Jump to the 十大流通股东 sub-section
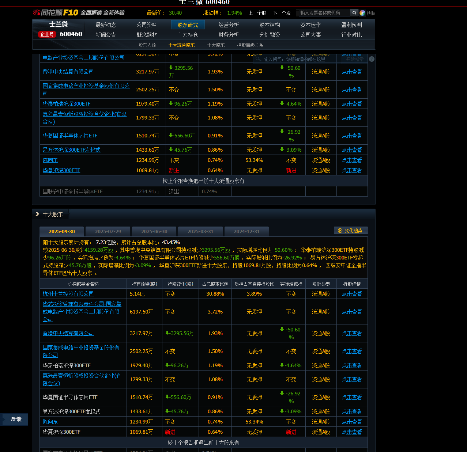The width and height of the screenshot is (467, 452). click(181, 45)
